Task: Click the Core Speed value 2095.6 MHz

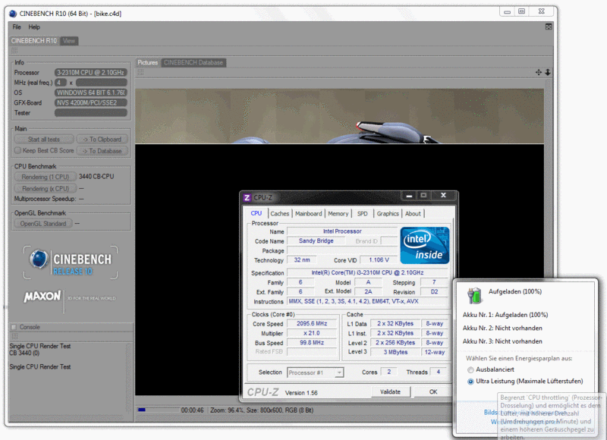Action: pos(312,323)
